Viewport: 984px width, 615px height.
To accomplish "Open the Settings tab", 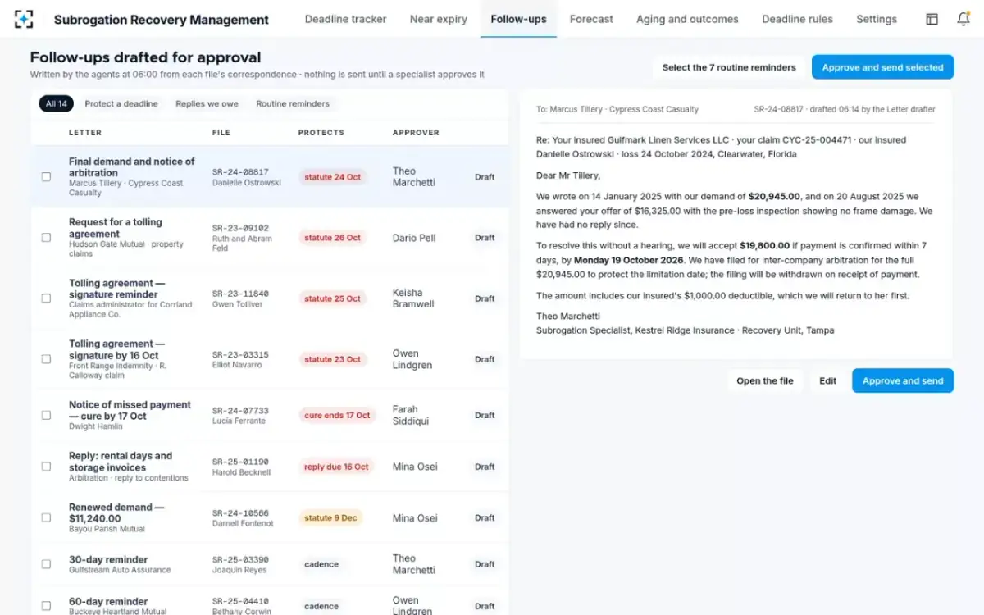I will [x=877, y=19].
